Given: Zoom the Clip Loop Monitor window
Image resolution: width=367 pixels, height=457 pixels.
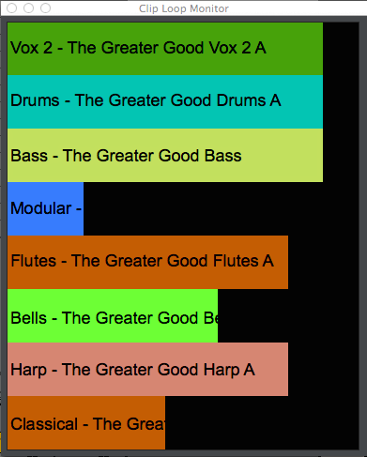Looking at the screenshot, I should 46,8.
